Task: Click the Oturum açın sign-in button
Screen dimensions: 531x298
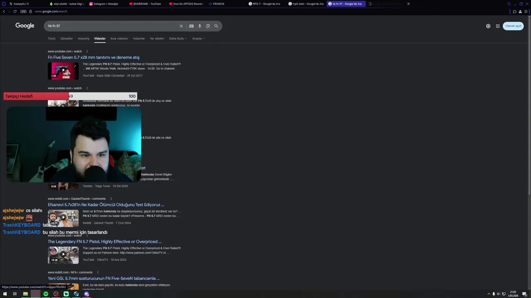Action: (x=513, y=26)
